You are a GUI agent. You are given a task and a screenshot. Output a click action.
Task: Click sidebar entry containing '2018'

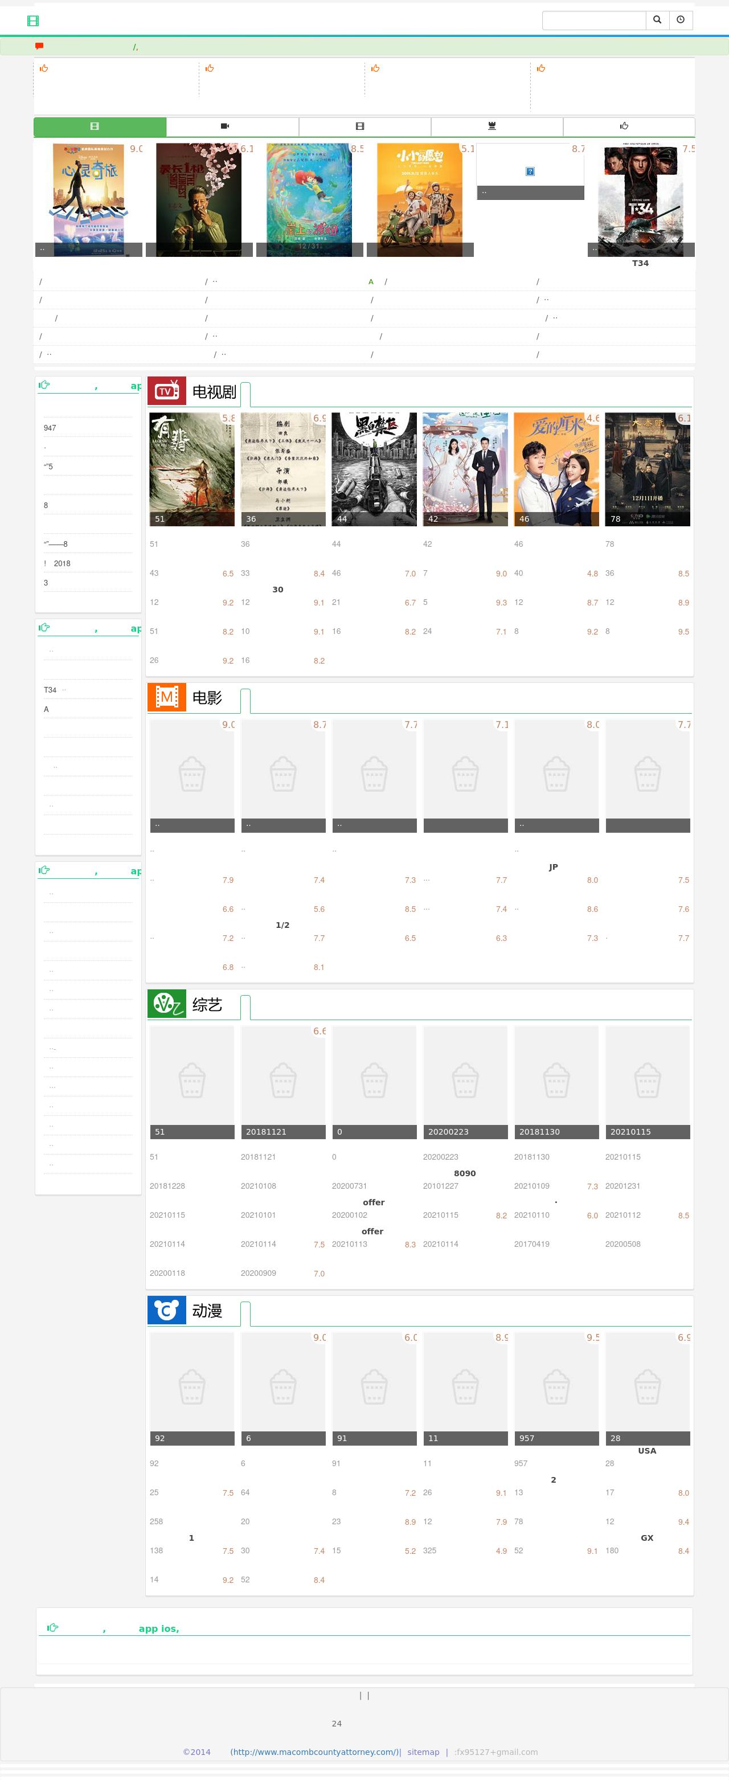tap(58, 563)
